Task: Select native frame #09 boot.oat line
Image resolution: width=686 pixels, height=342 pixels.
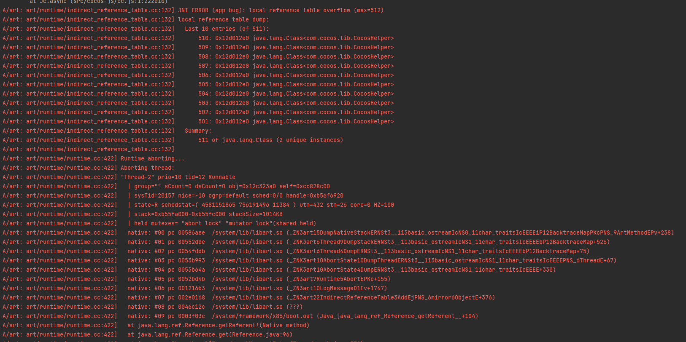Action: pyautogui.click(x=302, y=316)
